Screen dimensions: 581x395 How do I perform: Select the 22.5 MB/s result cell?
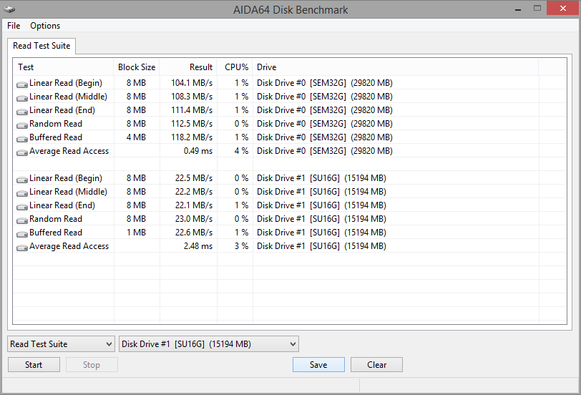[194, 178]
